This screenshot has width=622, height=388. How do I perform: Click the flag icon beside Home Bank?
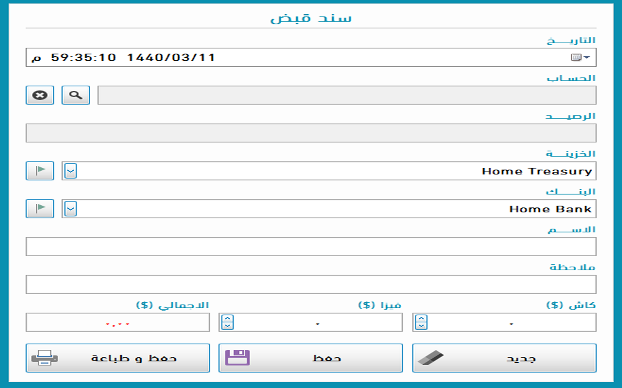click(40, 209)
